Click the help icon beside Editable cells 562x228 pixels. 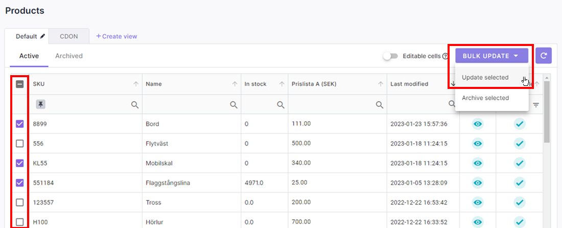(445, 56)
